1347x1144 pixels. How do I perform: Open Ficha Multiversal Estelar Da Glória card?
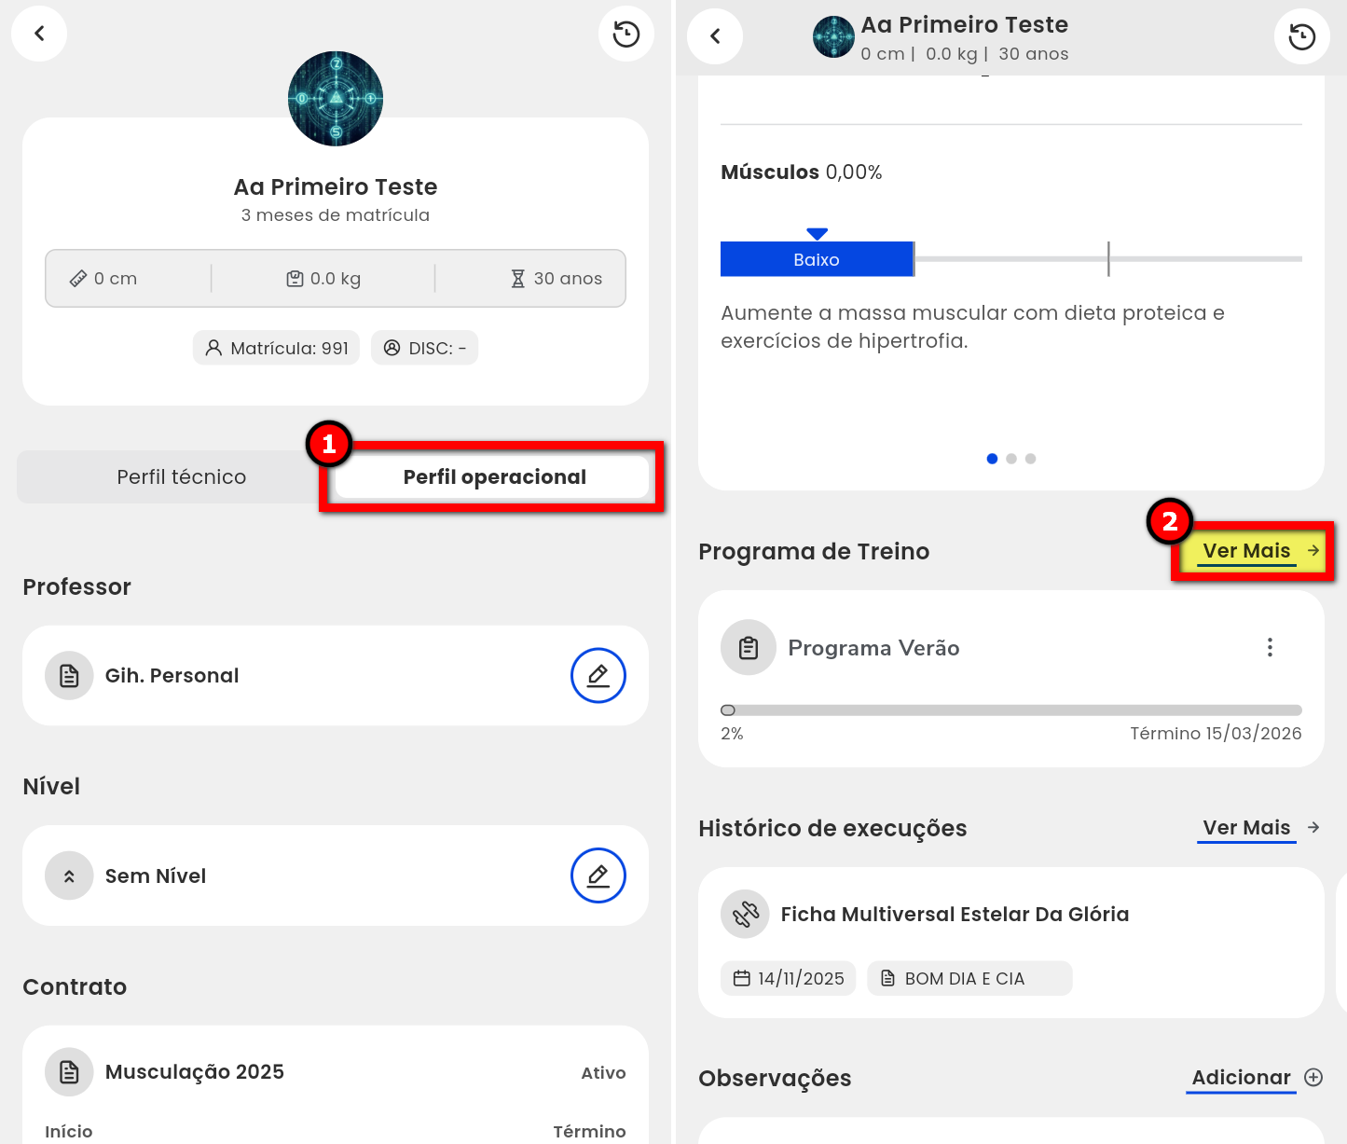point(955,915)
